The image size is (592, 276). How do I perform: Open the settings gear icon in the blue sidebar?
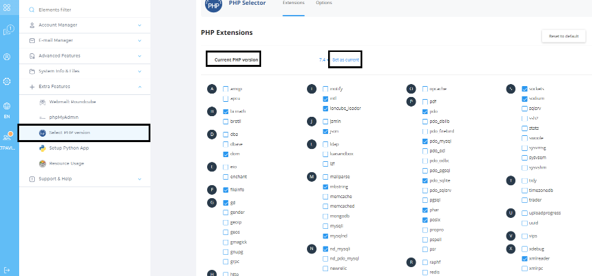6,81
